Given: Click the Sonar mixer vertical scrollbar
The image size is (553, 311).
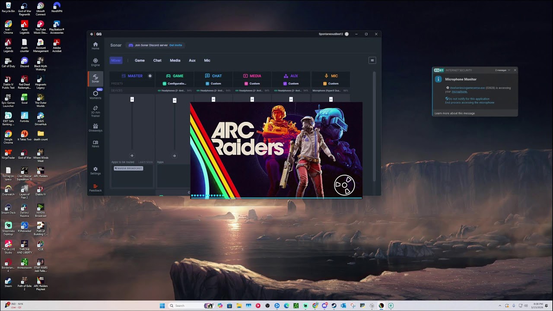Looking at the screenshot, I should (374, 126).
